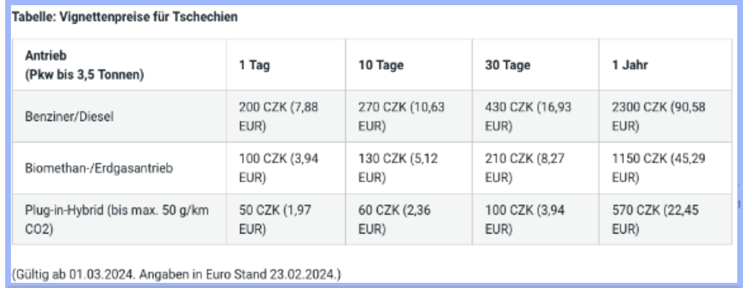Click the '50 CZK (1,97 EUR)' cell
743x288 pixels.
286,220
